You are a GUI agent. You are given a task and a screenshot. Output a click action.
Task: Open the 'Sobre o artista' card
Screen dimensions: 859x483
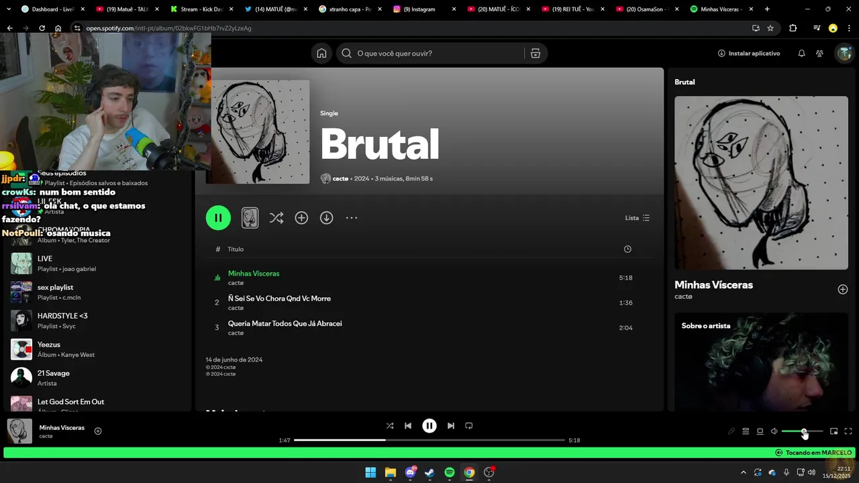tap(761, 362)
